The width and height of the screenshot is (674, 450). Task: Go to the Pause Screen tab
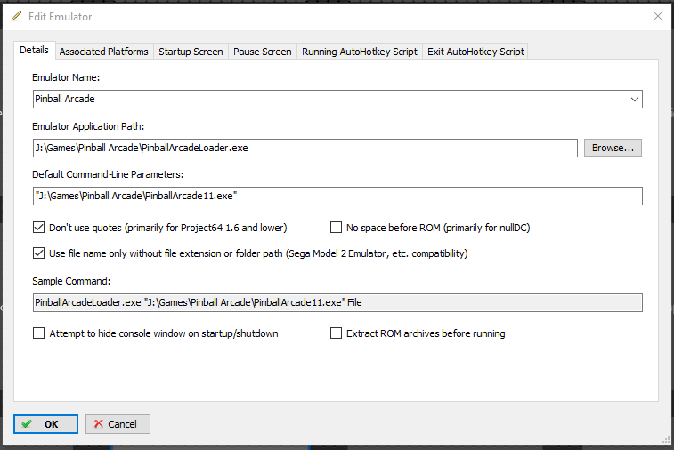pyautogui.click(x=262, y=52)
